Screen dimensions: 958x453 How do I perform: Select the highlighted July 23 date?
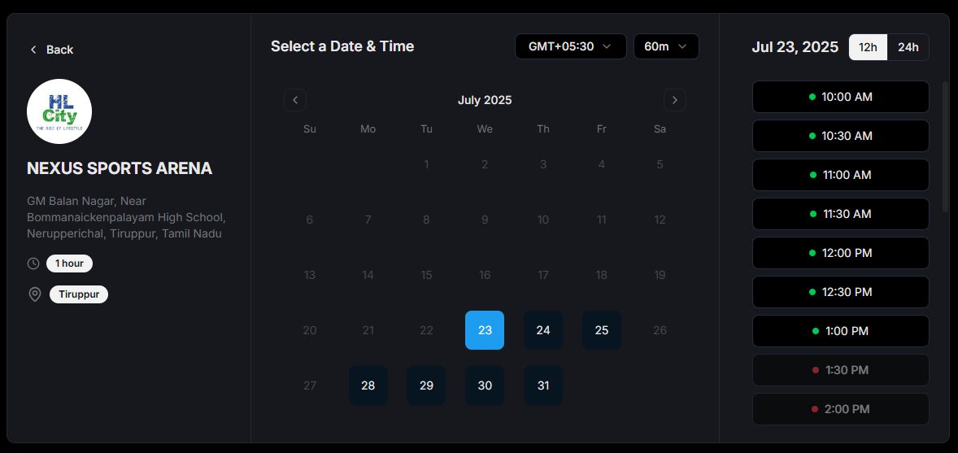(x=485, y=330)
